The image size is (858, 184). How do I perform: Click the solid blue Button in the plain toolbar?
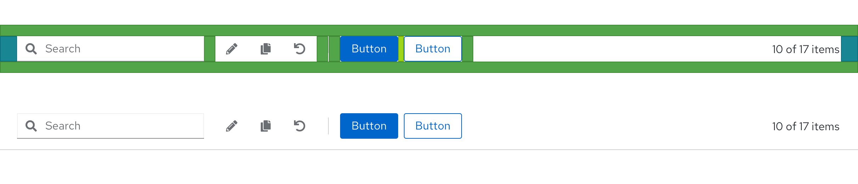click(369, 126)
